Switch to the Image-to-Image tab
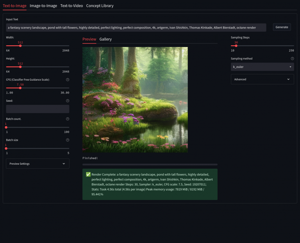 [43, 6]
